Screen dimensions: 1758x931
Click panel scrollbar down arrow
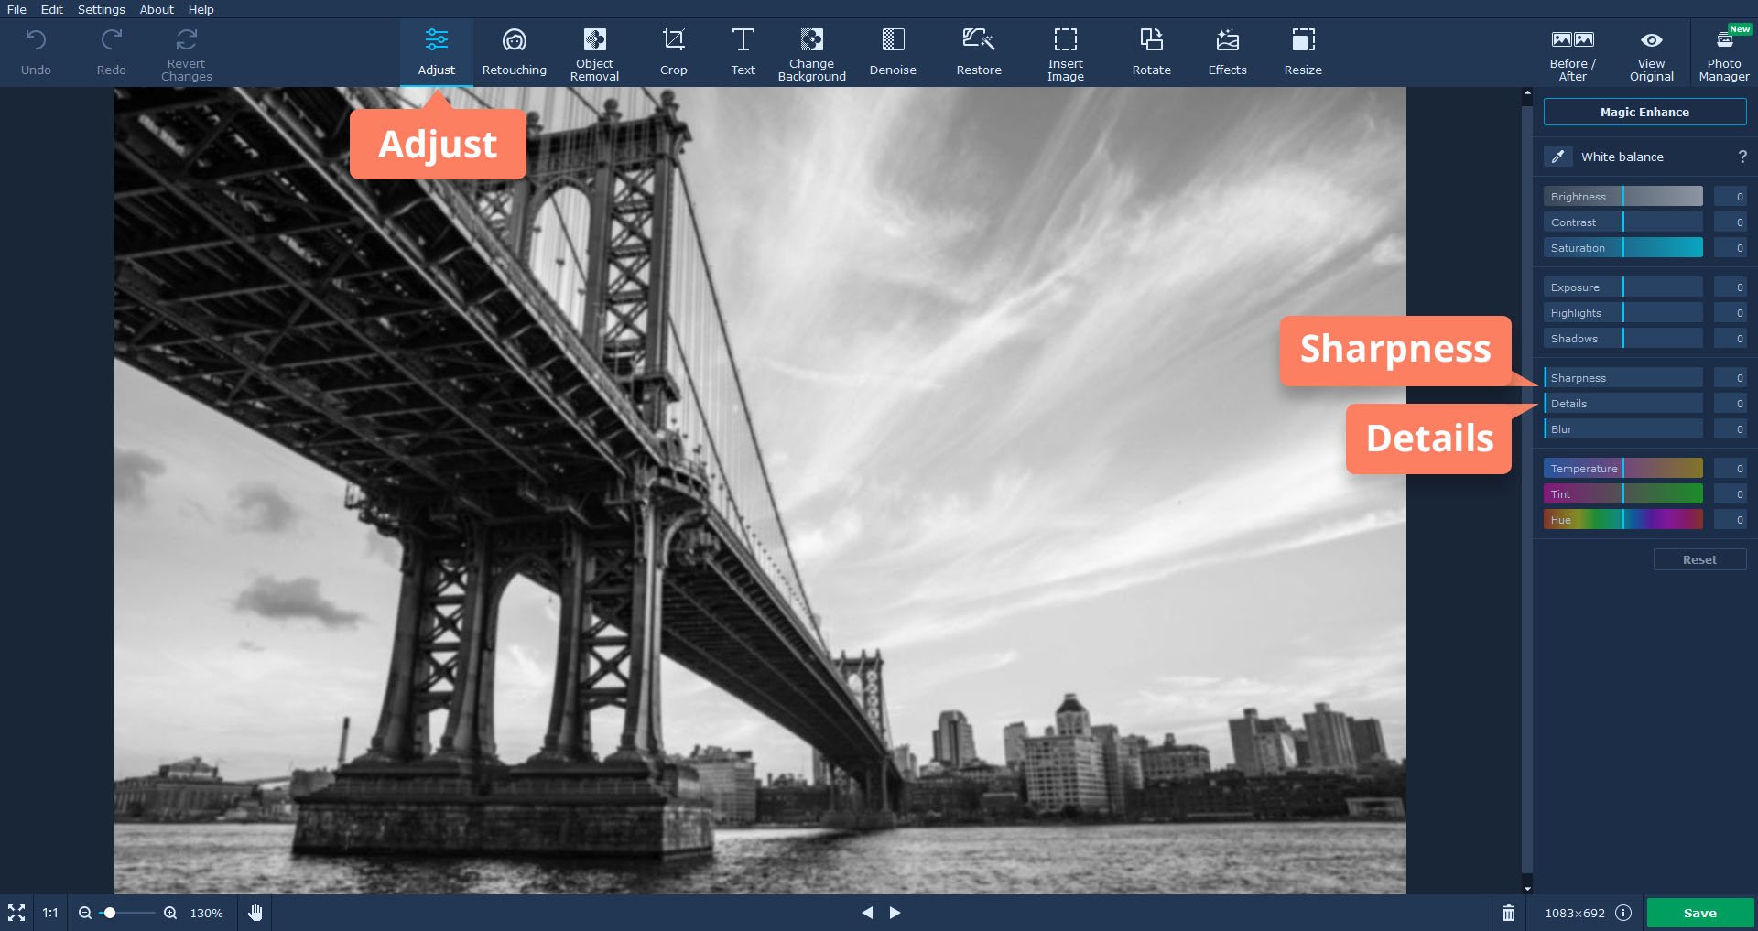(1526, 888)
